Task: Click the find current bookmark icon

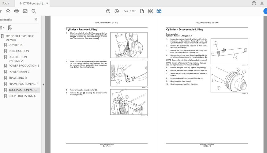Action: pos(10,28)
